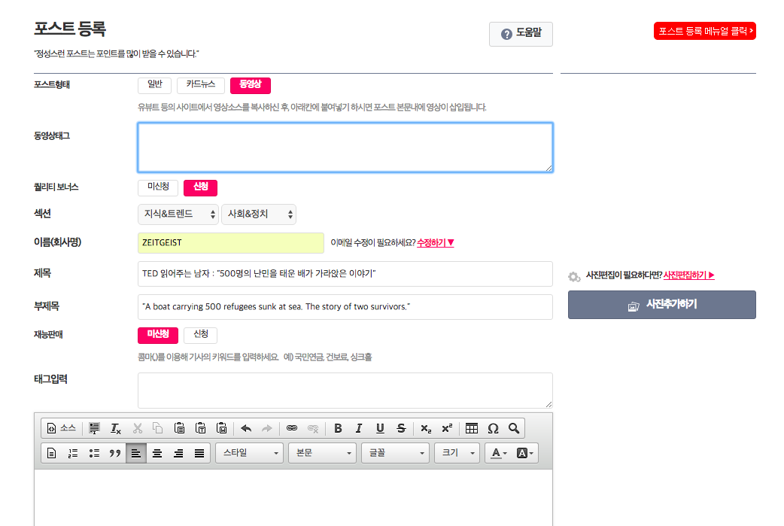The height and width of the screenshot is (526, 784).
Task: Open the 사회&정치 subsection dropdown
Action: tap(259, 214)
